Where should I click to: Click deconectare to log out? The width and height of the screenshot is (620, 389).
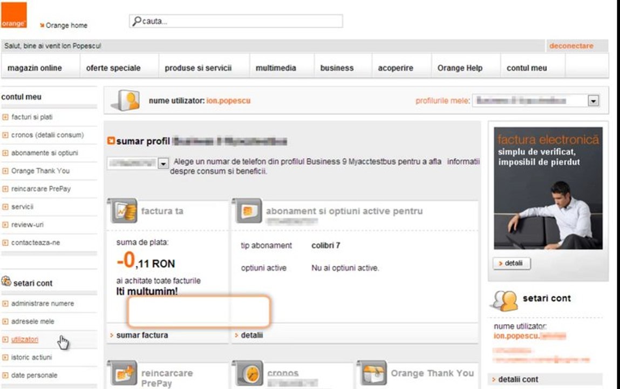(571, 46)
